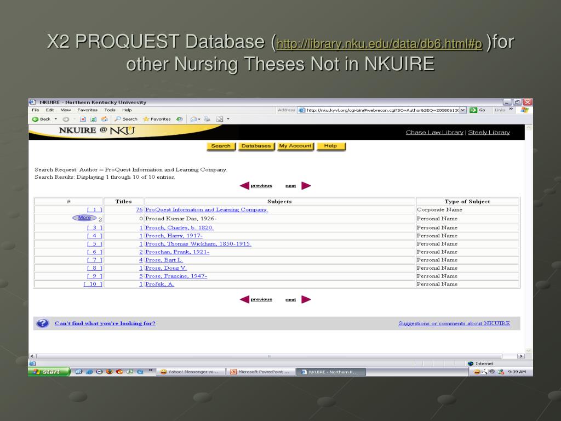Screen dimensions: 561x421
Task: Go to the Home page icon
Action: 104,119
